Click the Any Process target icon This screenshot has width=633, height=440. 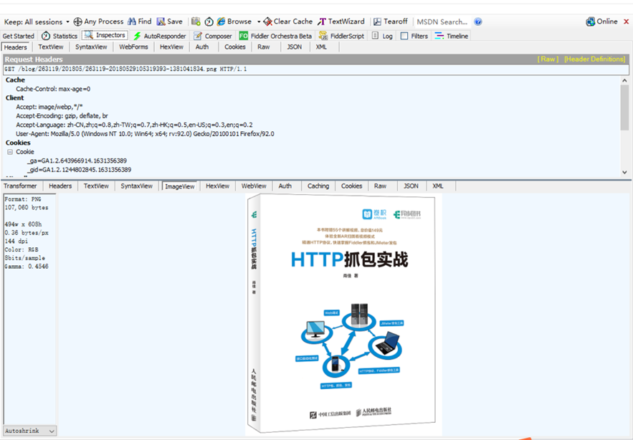(78, 21)
